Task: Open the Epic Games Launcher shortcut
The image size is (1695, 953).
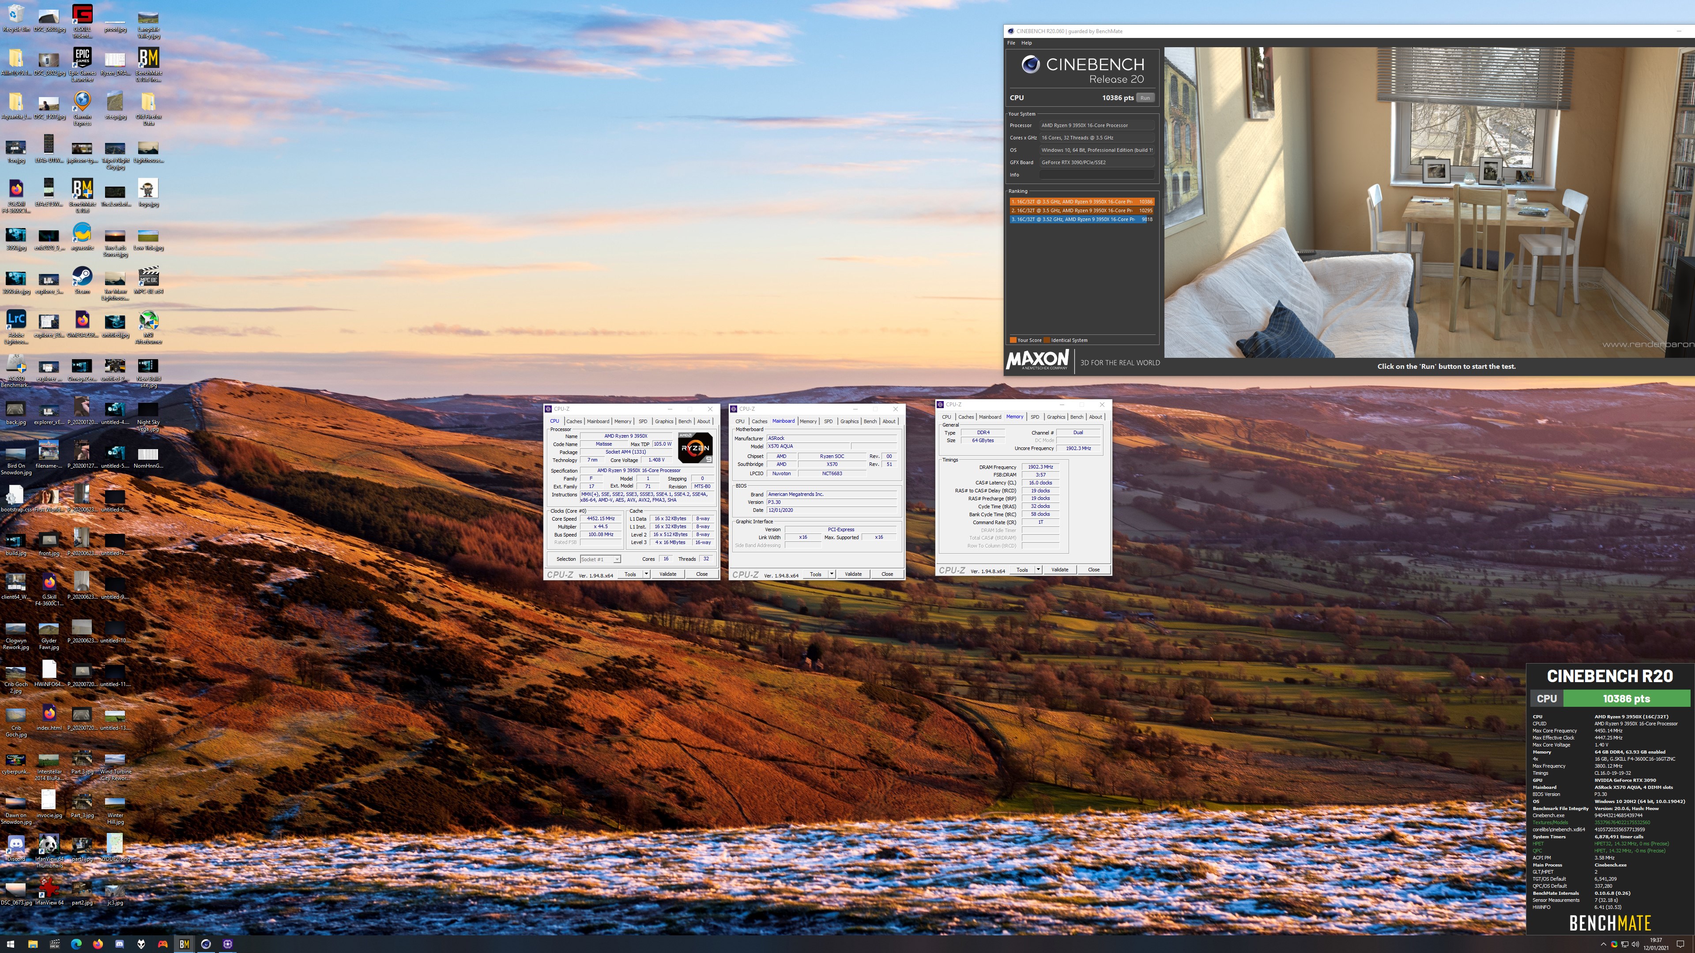Action: point(82,64)
